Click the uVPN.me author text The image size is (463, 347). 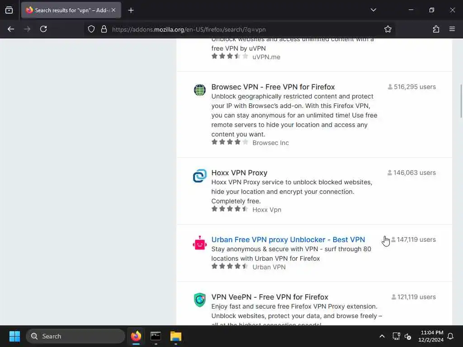coord(266,57)
